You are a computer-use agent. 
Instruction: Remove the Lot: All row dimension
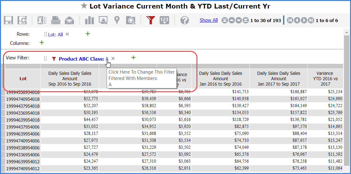tap(67, 34)
